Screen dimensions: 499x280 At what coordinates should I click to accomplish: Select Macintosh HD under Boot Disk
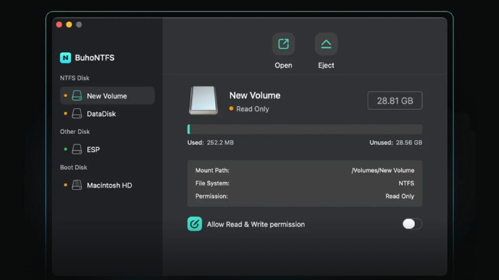[x=109, y=185]
